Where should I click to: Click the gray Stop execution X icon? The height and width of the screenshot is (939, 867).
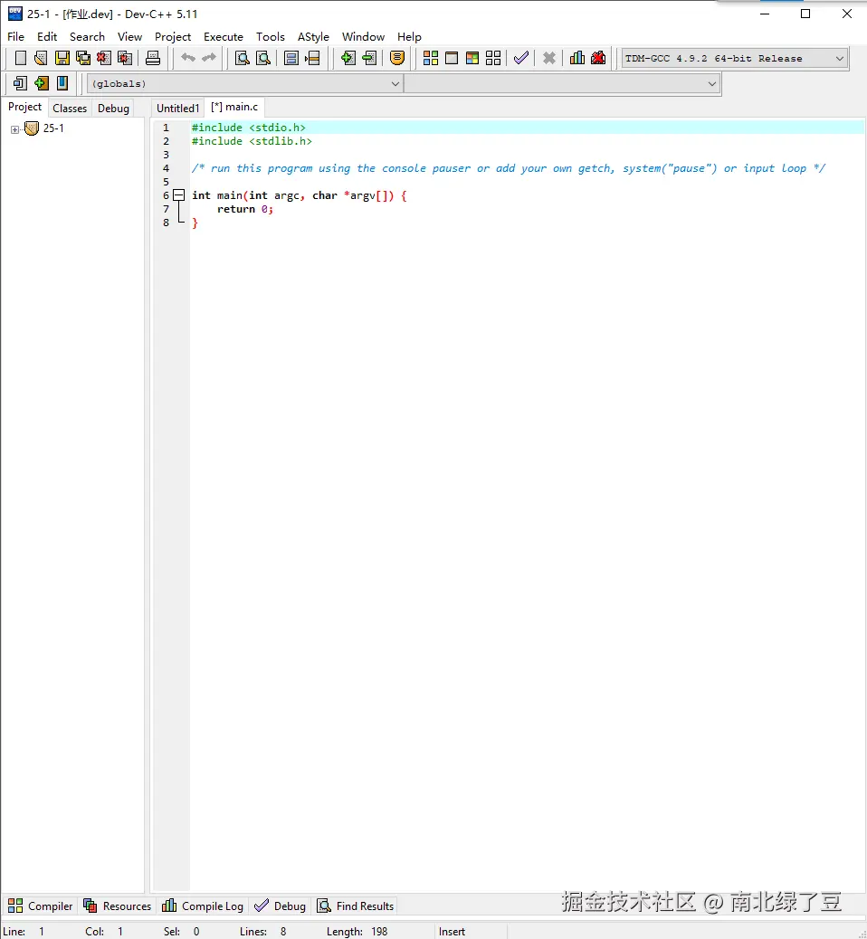click(548, 58)
